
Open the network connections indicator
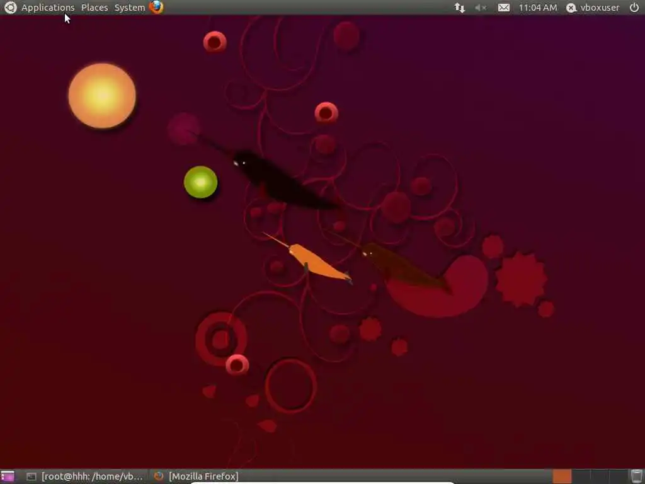(459, 8)
